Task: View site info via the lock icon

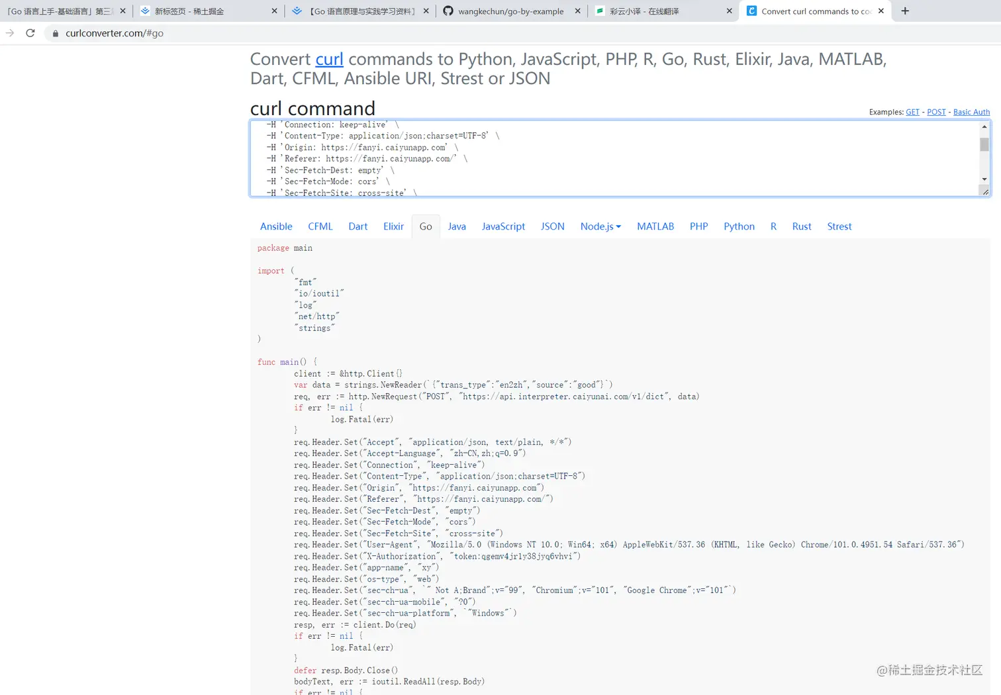Action: [56, 33]
